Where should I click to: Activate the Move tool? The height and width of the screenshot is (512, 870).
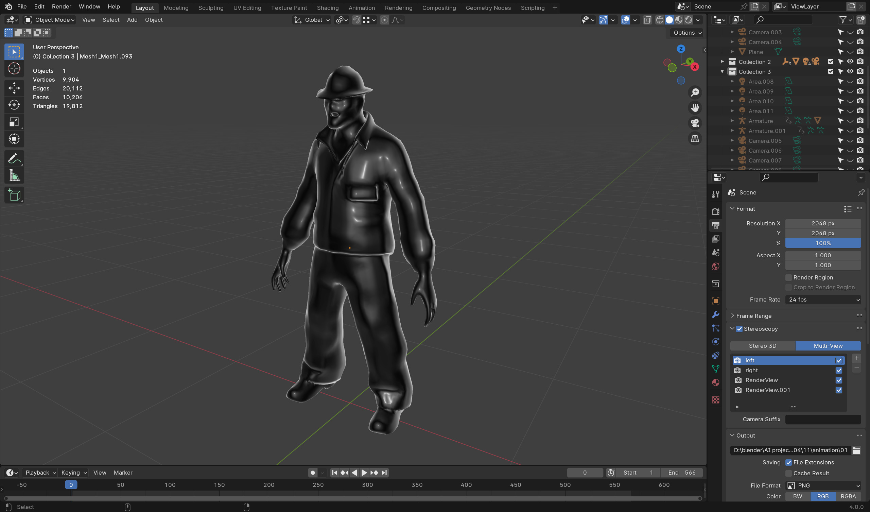(14, 88)
